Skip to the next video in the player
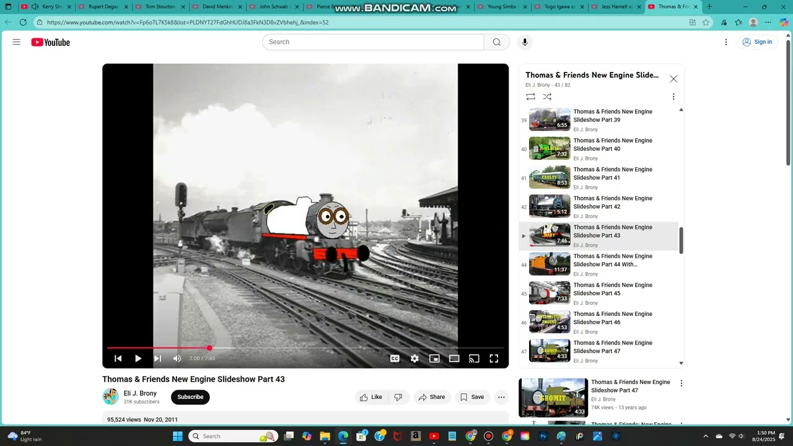Viewport: 793px width, 446px height. tap(158, 359)
